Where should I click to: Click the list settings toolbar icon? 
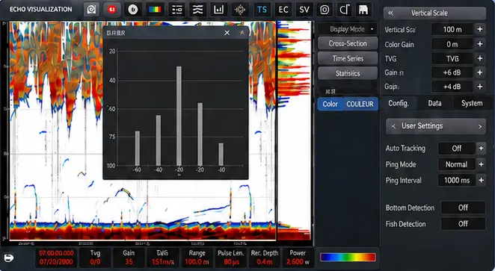(176, 10)
